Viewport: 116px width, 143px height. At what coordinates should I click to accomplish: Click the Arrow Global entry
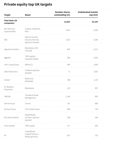pyautogui.click(x=9, y=126)
